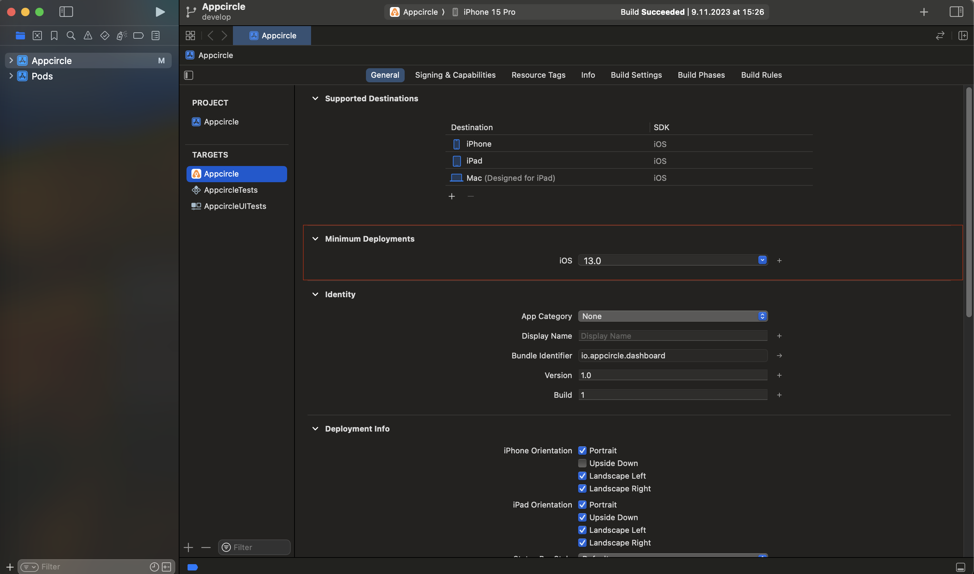Viewport: 974px width, 574px height.
Task: Select the Appcircle scheme in the toolbar
Action: [414, 12]
